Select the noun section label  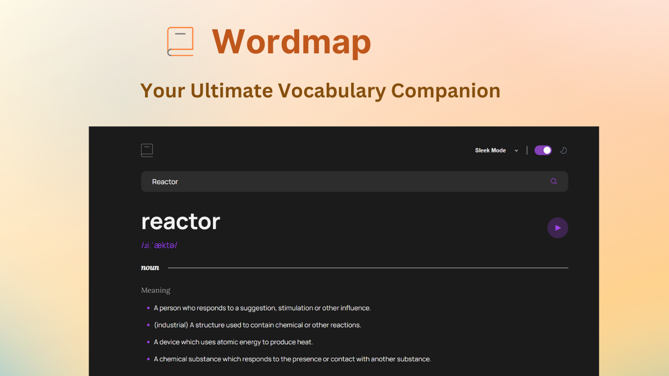pos(150,268)
